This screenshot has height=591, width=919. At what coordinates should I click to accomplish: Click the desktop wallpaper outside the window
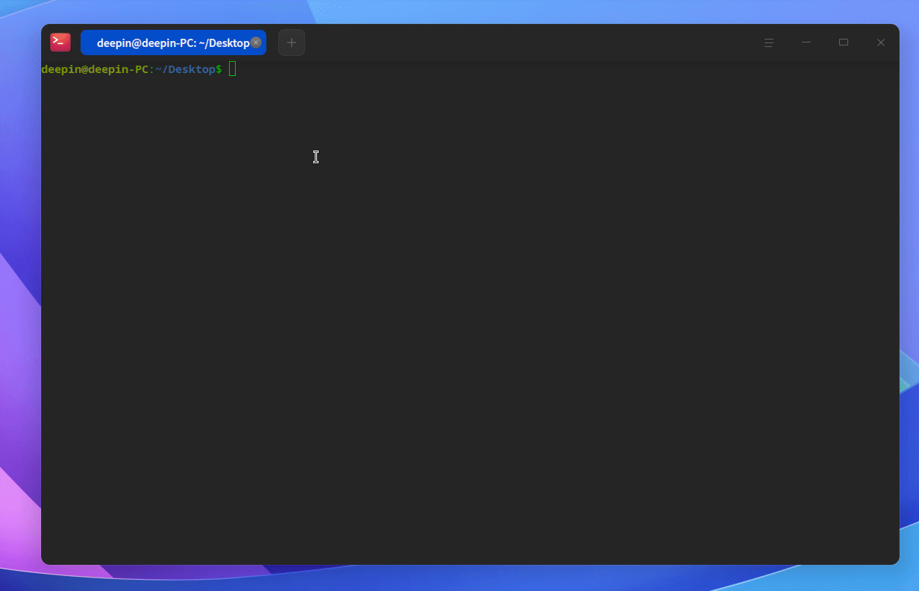[19, 298]
